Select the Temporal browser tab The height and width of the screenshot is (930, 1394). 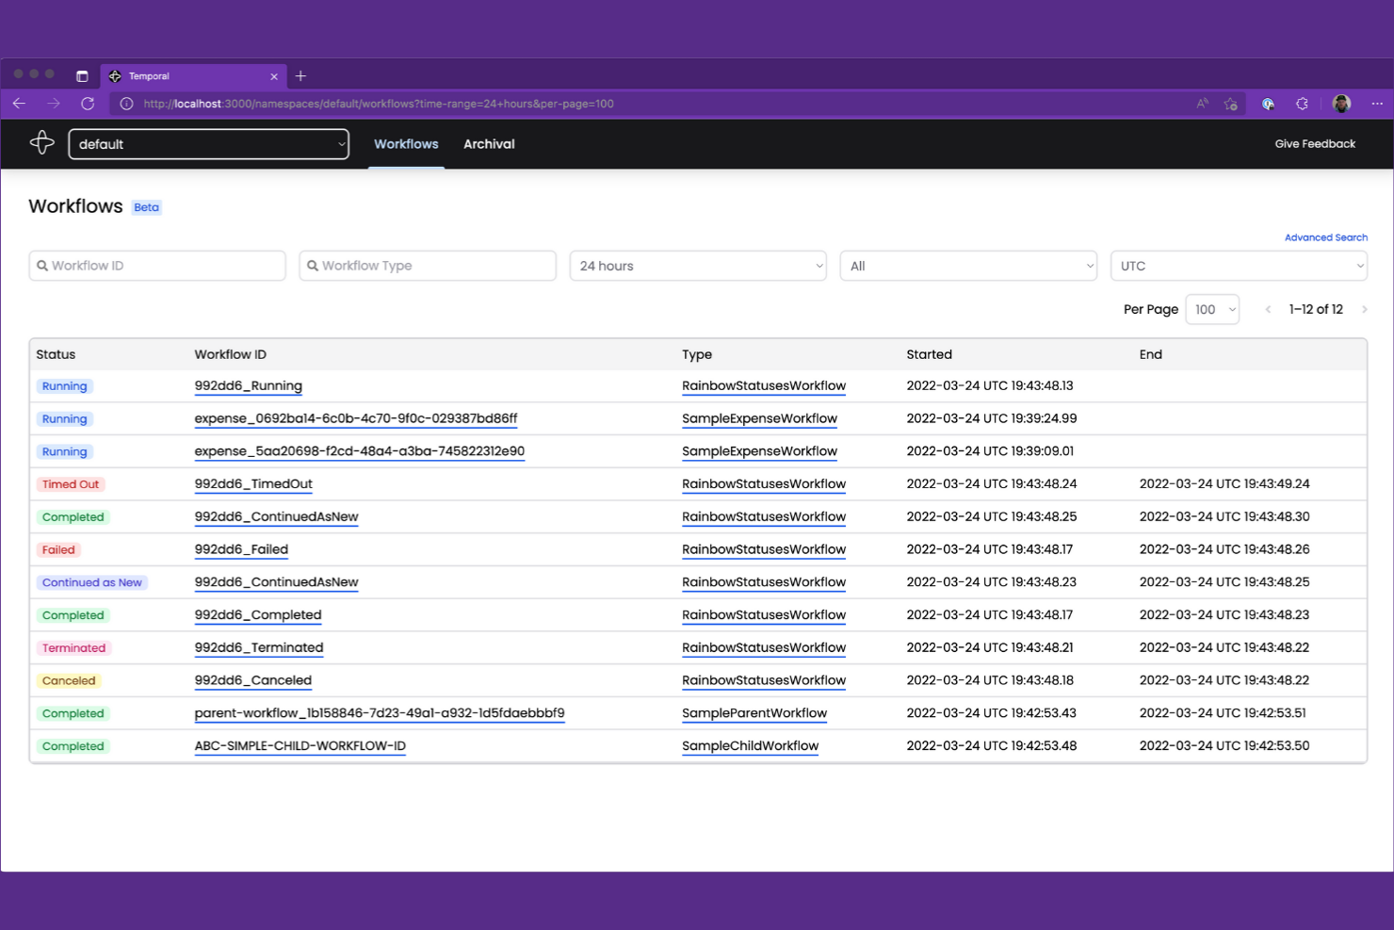[x=188, y=76]
